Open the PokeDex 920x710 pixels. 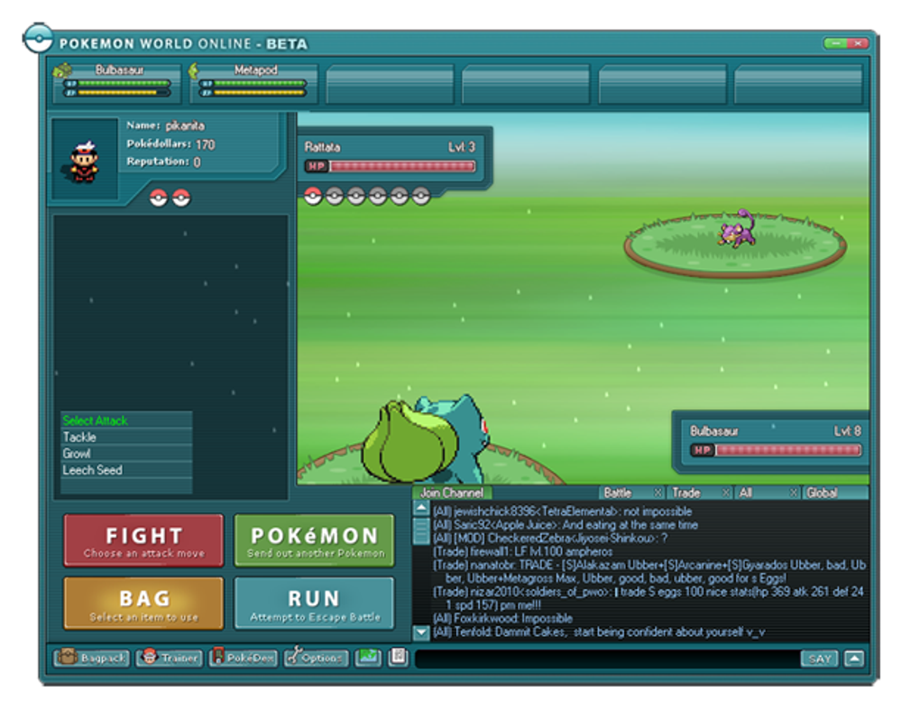[x=243, y=658]
